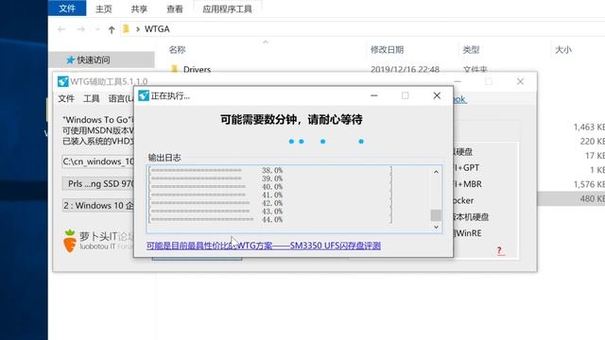
Task: Open the Prls SSD drive dropdown
Action: [98, 183]
